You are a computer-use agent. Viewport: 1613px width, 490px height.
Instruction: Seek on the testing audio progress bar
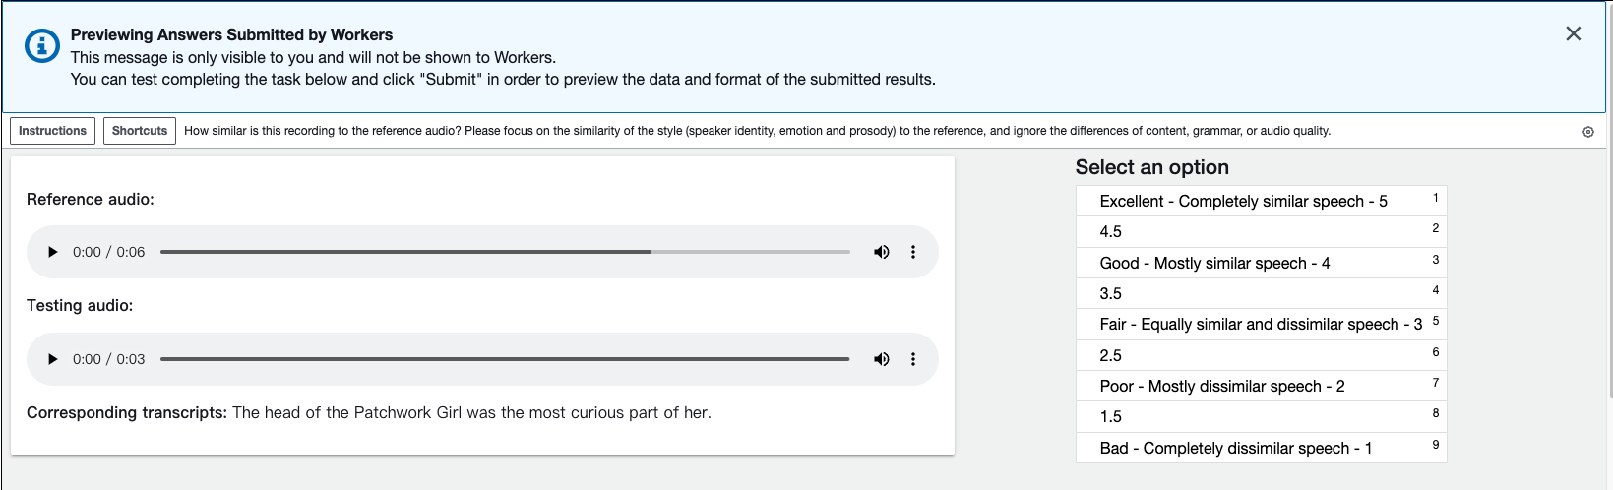tap(505, 359)
